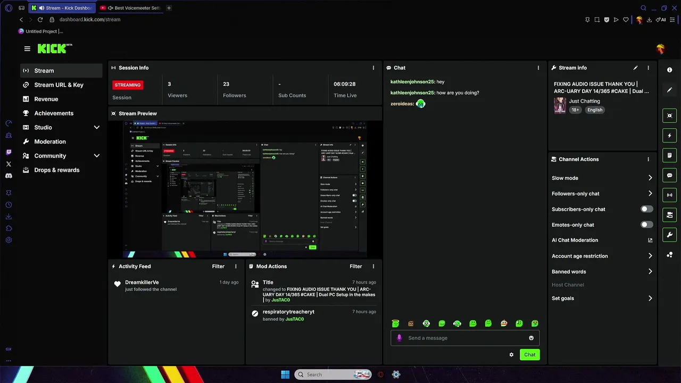Switch to Best Voicemeeter browser tab
This screenshot has width=681, height=383.
[x=130, y=8]
